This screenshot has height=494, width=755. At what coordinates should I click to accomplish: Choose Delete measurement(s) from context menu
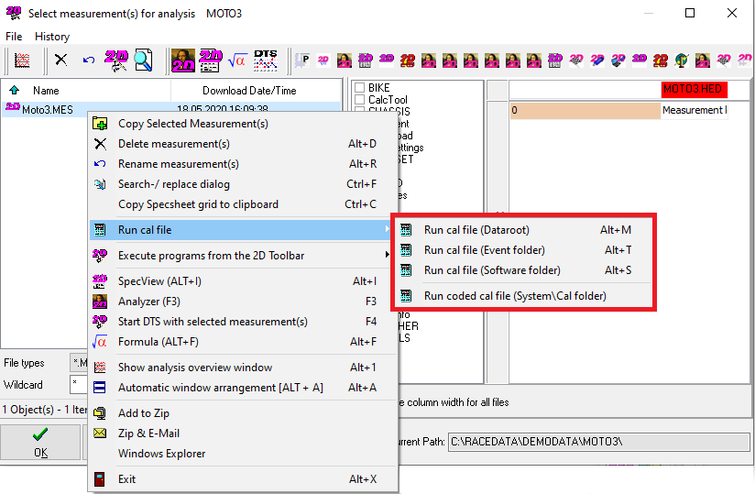tap(173, 144)
